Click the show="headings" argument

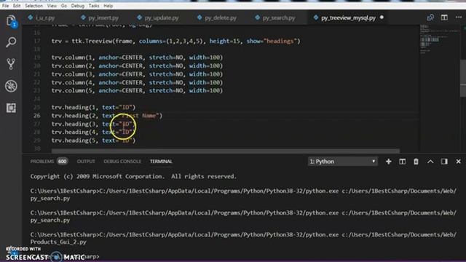(272, 41)
